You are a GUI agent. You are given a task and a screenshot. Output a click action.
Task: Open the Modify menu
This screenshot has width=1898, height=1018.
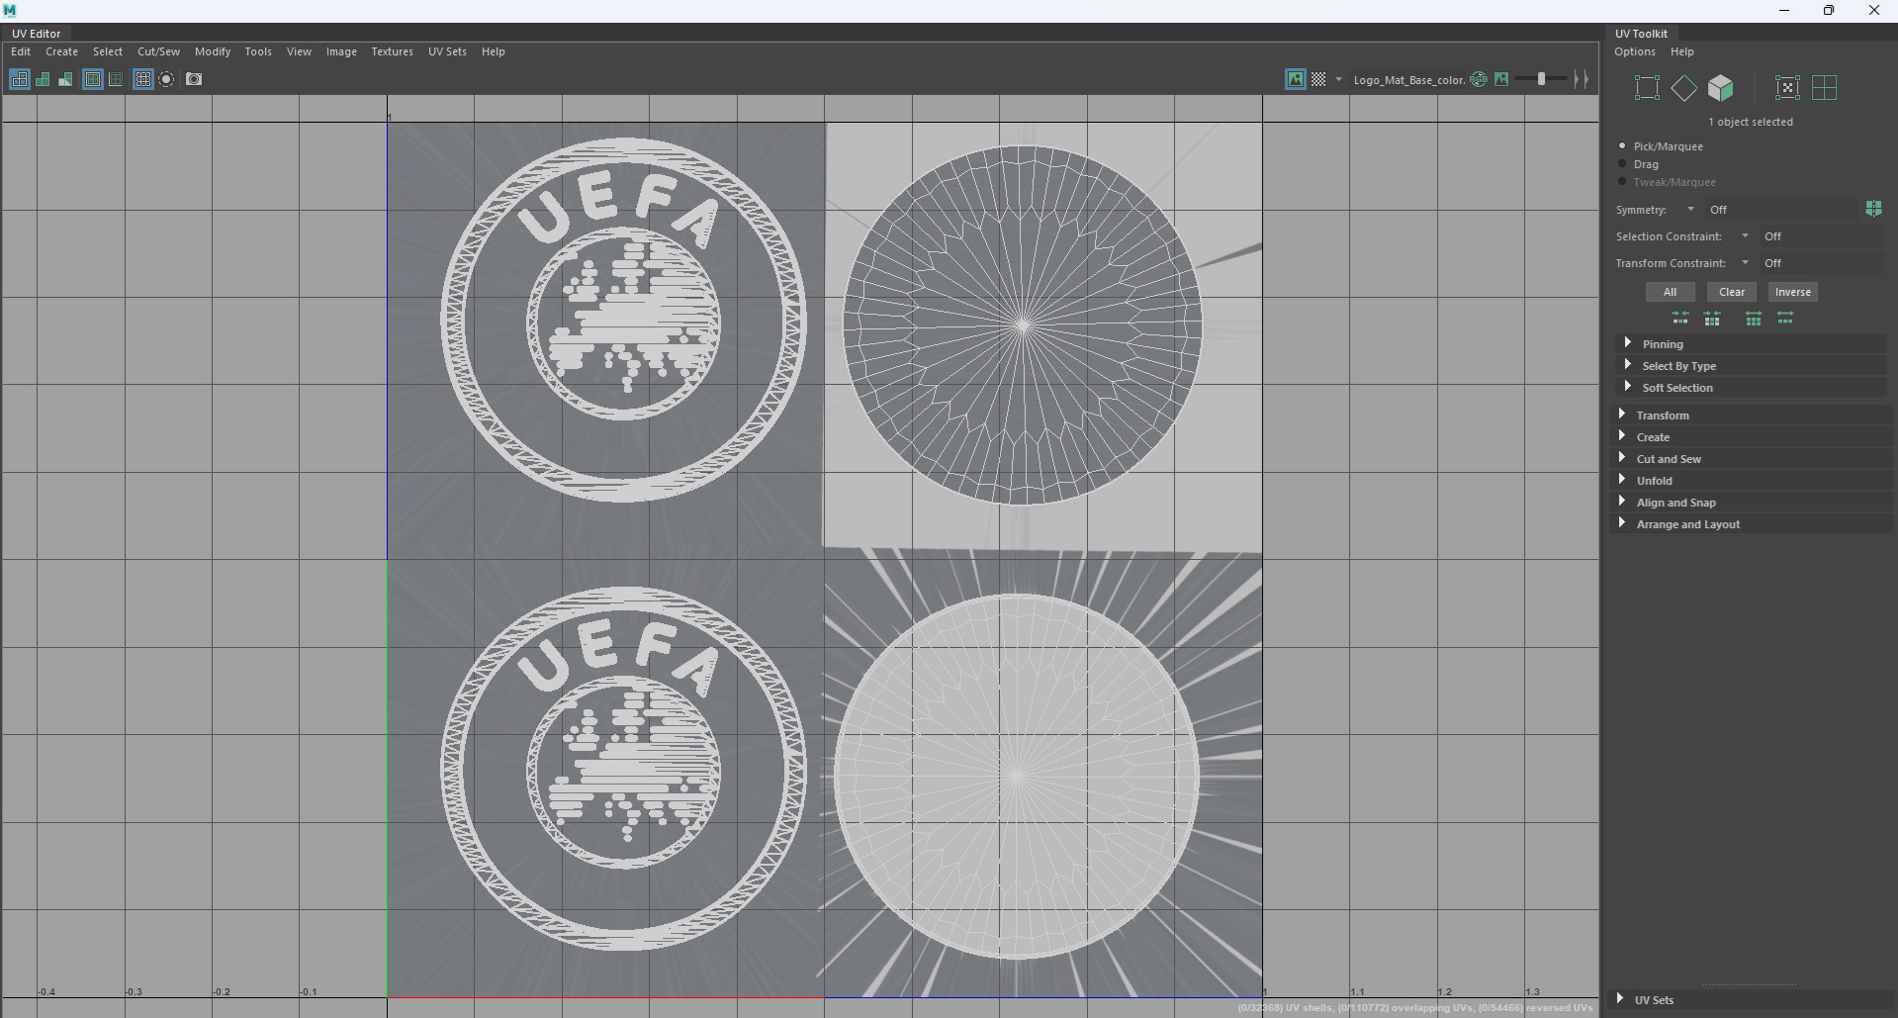coord(213,51)
